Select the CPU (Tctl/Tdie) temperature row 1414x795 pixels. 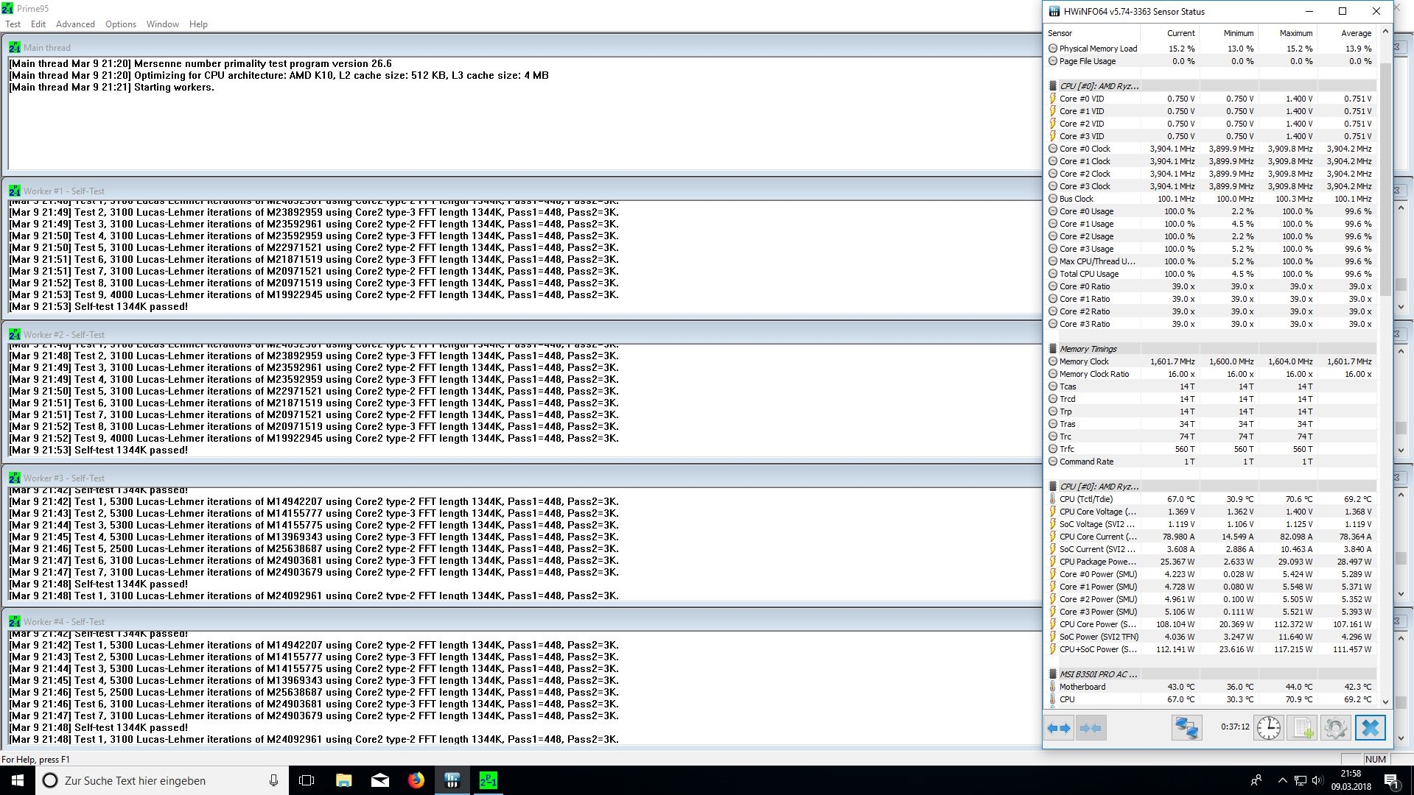pos(1211,499)
